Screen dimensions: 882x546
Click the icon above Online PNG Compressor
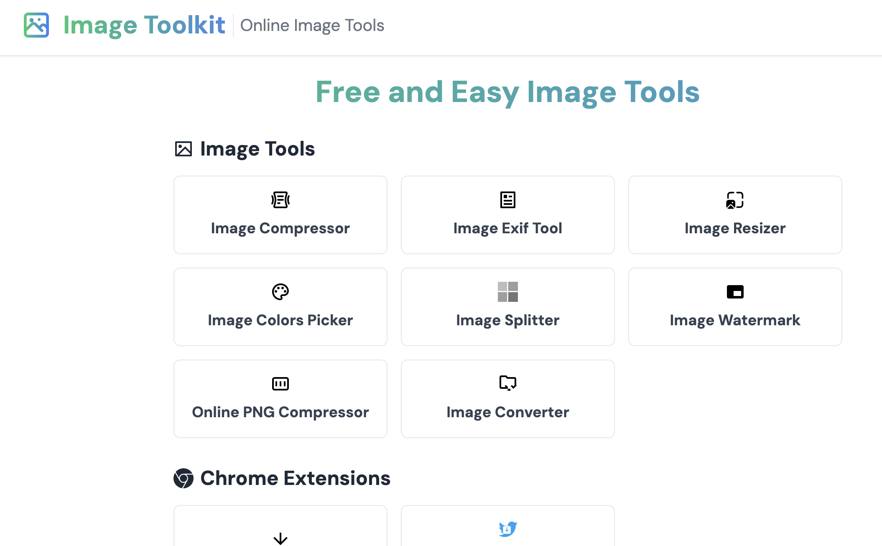(280, 383)
